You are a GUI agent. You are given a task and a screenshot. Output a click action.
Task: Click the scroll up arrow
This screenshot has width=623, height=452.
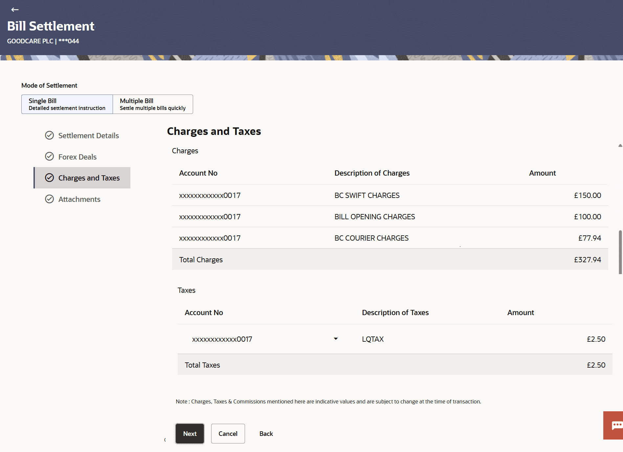point(620,145)
